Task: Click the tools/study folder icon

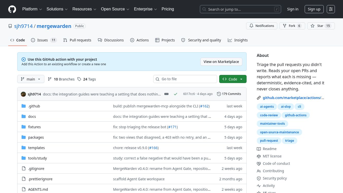Action: tap(24, 158)
